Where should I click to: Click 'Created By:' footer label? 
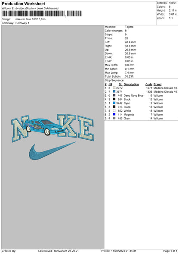click(9, 251)
